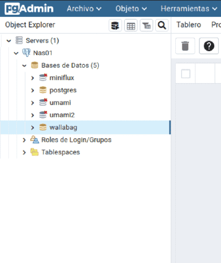Select Roles de Login/Grupos label
Screen dimensions: 221x263
pyautogui.click(x=76, y=140)
